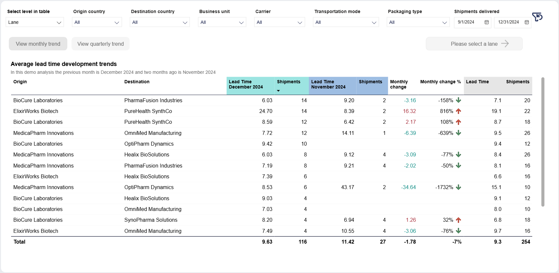Click the -34.64 monthly change value
The width and height of the screenshot is (559, 273).
(408, 187)
